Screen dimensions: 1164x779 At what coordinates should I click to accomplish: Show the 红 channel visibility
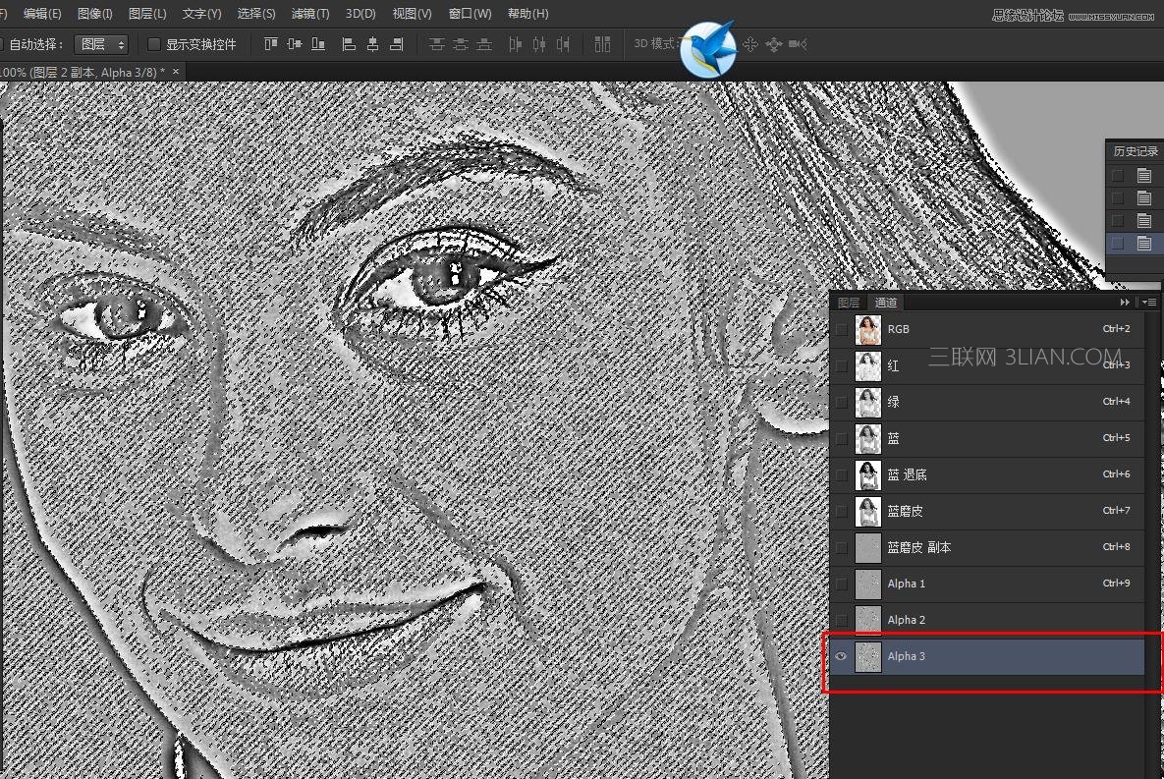(x=841, y=365)
